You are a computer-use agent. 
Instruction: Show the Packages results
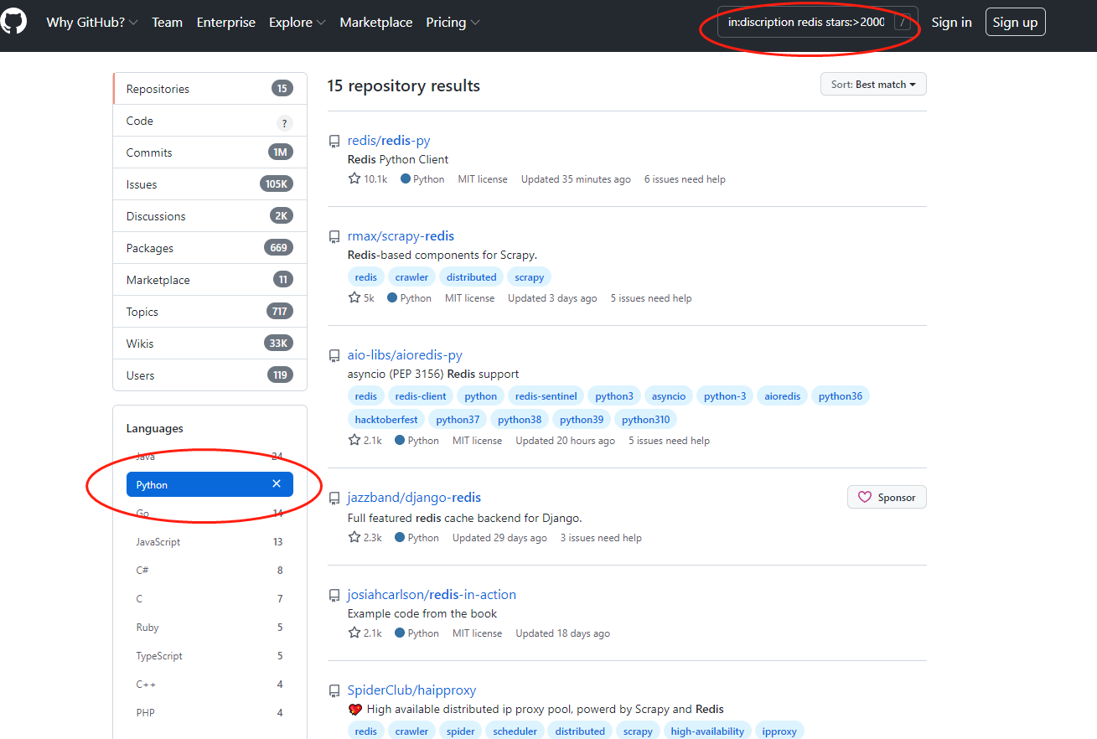point(210,248)
